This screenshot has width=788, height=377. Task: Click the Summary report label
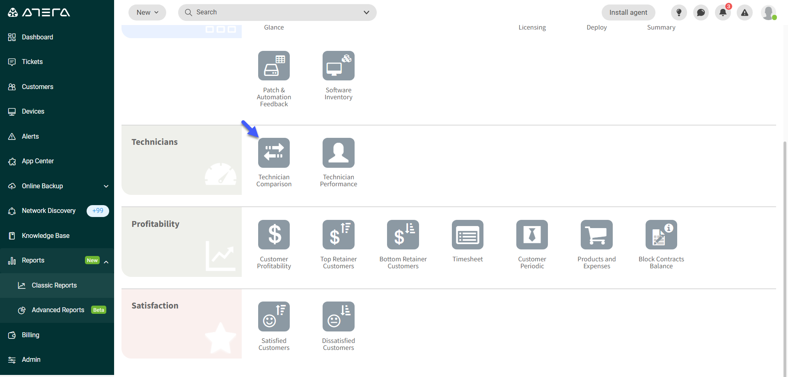pos(661,27)
